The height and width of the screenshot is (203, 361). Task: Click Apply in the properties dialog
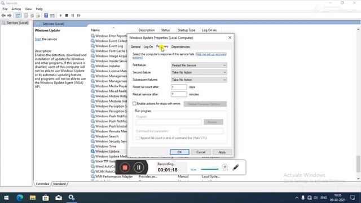click(222, 152)
